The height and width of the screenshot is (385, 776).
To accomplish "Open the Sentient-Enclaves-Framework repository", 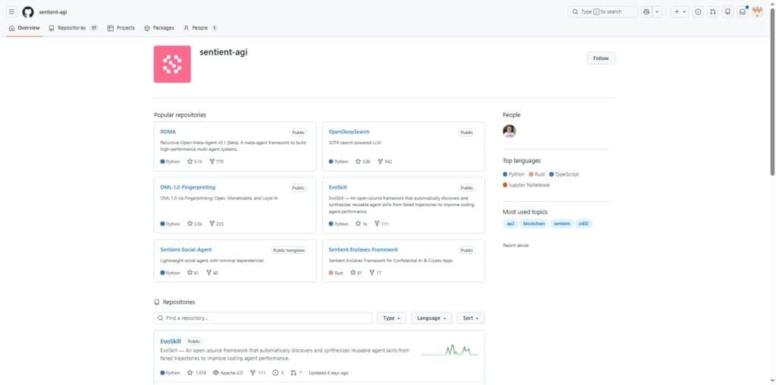I will tap(363, 250).
